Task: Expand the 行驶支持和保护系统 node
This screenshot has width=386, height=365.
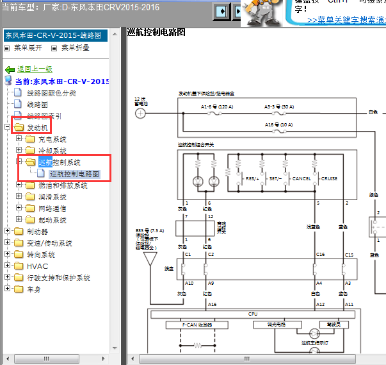Action: tap(8, 276)
